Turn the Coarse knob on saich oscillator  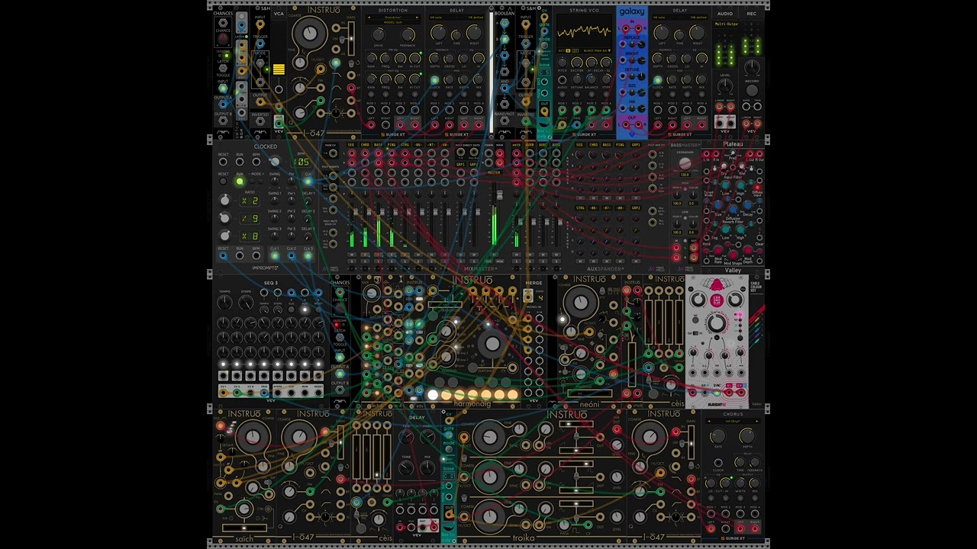(253, 437)
